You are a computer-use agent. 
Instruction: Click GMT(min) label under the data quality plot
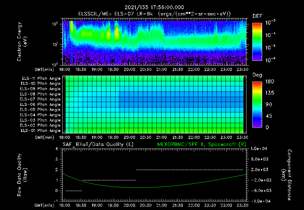[44, 205]
